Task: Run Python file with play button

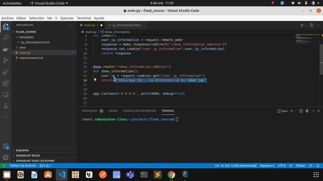Action: 302,25
